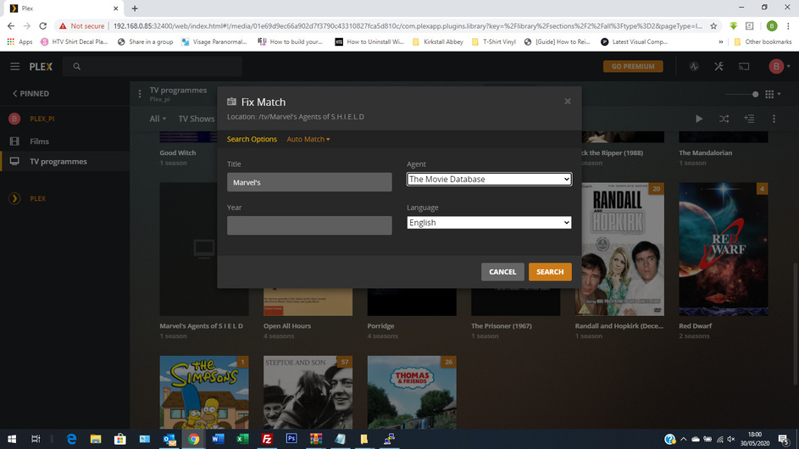The width and height of the screenshot is (799, 449).
Task: Open Chrome three-dot menu
Action: [x=788, y=26]
